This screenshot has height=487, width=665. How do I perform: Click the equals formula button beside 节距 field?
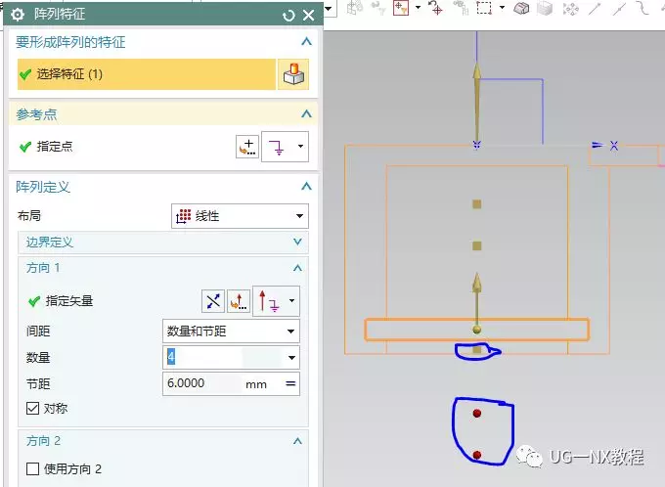click(x=290, y=384)
